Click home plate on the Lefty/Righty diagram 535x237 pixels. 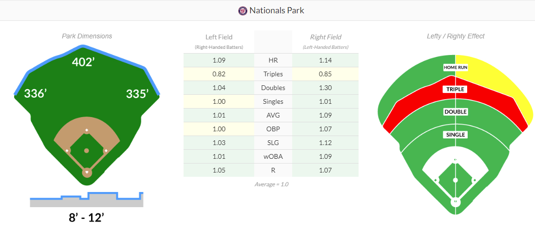tap(455, 202)
